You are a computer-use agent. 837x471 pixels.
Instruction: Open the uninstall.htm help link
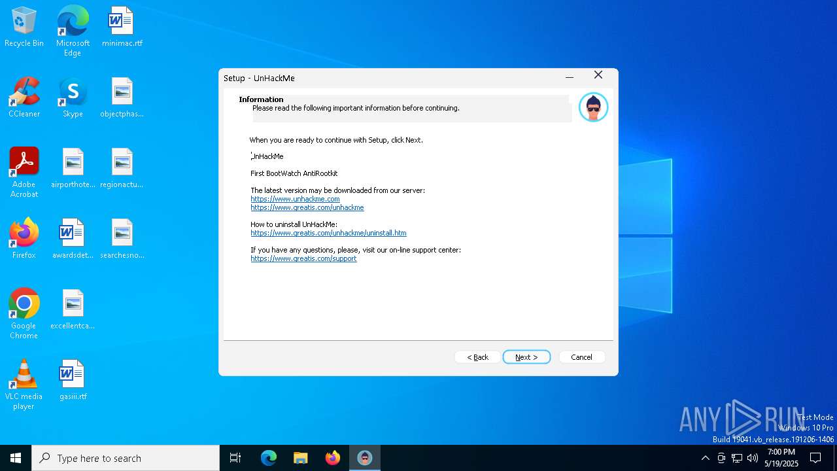[x=328, y=233]
